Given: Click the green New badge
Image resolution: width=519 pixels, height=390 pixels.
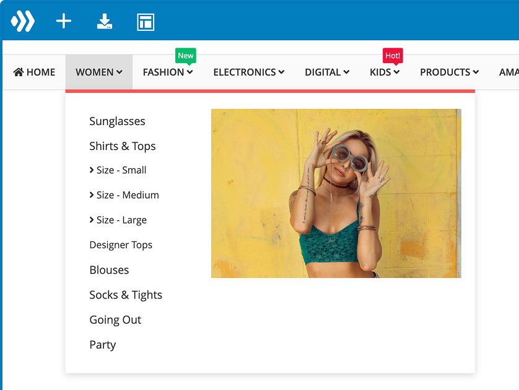Looking at the screenshot, I should 186,56.
